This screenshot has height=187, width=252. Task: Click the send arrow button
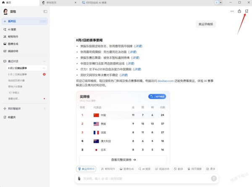(x=214, y=178)
